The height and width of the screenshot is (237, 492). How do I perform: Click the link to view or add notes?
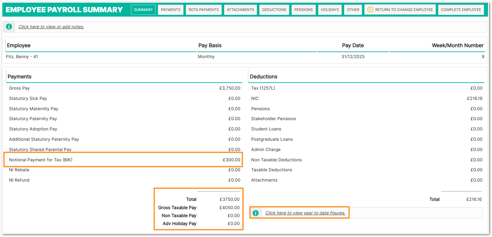click(51, 27)
